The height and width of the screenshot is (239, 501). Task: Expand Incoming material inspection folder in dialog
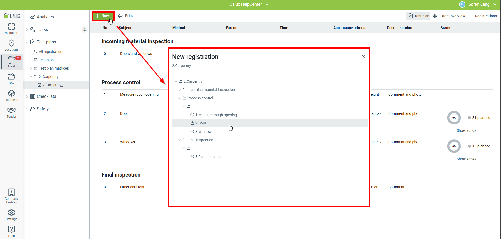[x=180, y=90]
